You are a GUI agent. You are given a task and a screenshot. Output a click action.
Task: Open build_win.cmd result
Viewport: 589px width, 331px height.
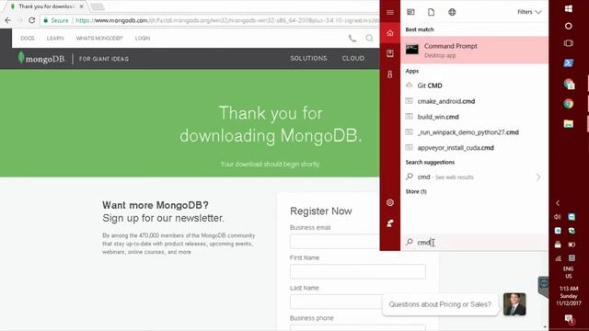(x=474, y=117)
